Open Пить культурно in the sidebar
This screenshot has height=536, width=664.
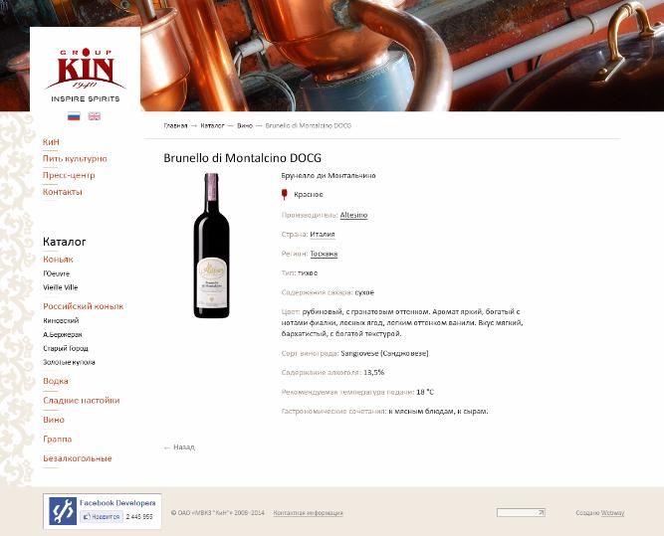(75, 159)
